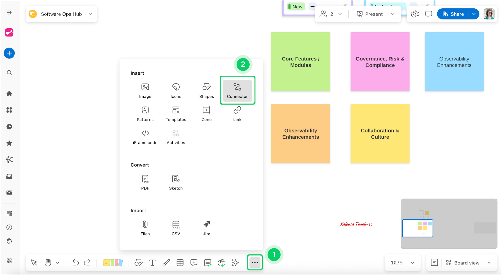
Task: Select the pen drawing tool in toolbar
Action: (166, 263)
